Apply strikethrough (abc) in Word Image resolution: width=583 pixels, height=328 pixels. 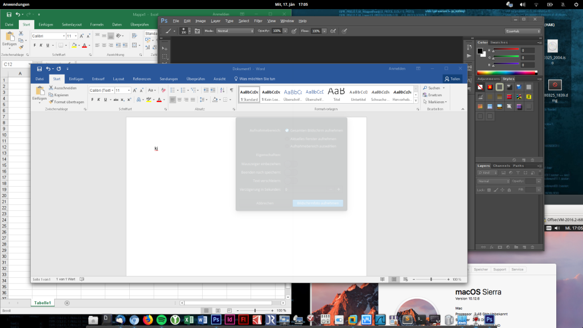pyautogui.click(x=116, y=100)
